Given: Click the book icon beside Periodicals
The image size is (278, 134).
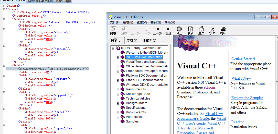Looking at the screenshot, I should (123, 117).
